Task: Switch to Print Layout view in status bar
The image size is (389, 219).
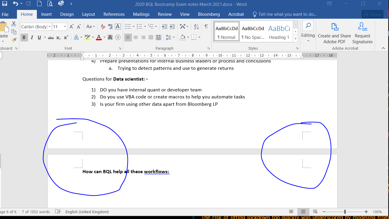Action: click(x=303, y=212)
